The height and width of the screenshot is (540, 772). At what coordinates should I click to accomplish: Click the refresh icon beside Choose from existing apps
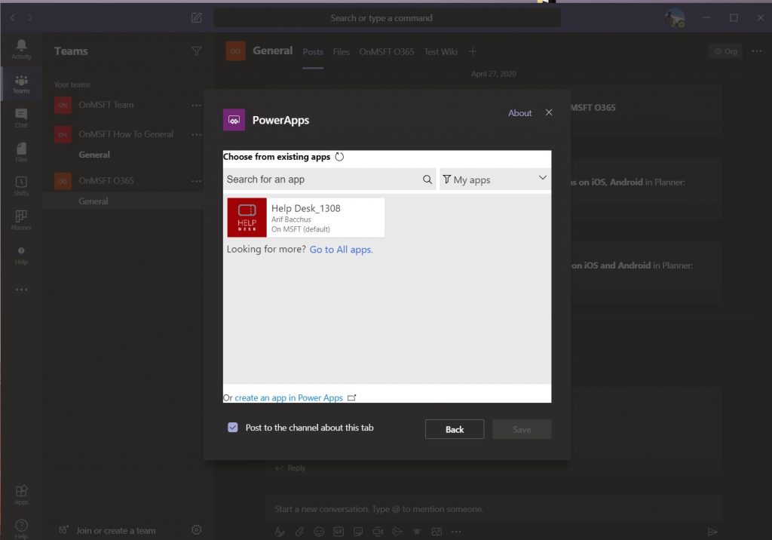339,157
